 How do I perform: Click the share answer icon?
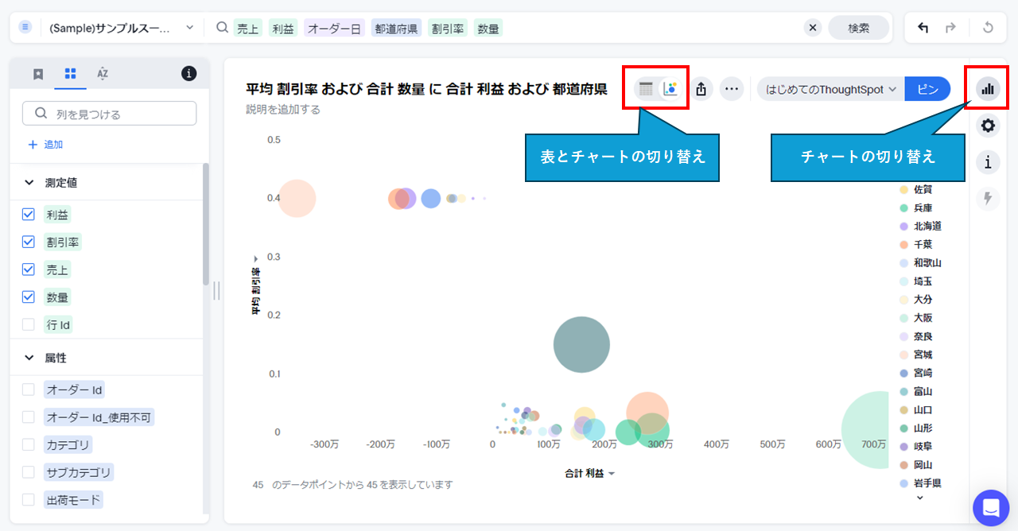701,89
